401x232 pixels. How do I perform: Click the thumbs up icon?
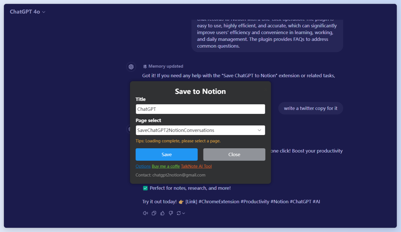tap(162, 213)
